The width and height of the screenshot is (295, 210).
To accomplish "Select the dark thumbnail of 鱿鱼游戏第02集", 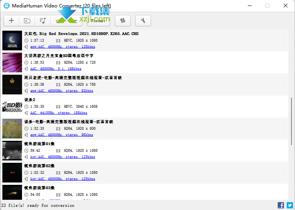I will [12, 173].
